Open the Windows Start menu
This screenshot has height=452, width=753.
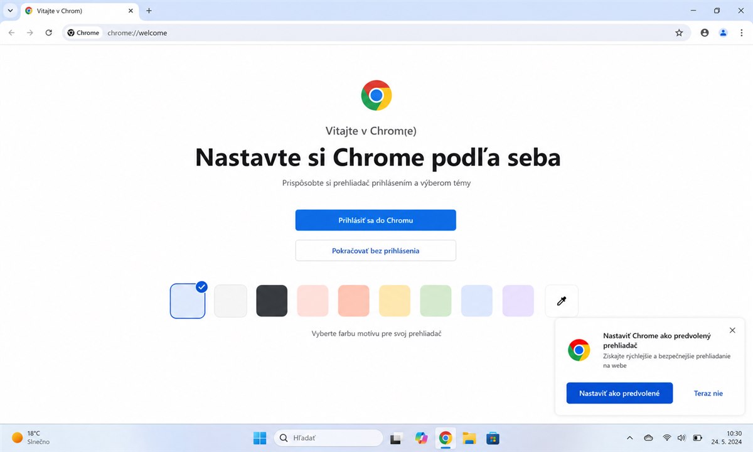(259, 438)
